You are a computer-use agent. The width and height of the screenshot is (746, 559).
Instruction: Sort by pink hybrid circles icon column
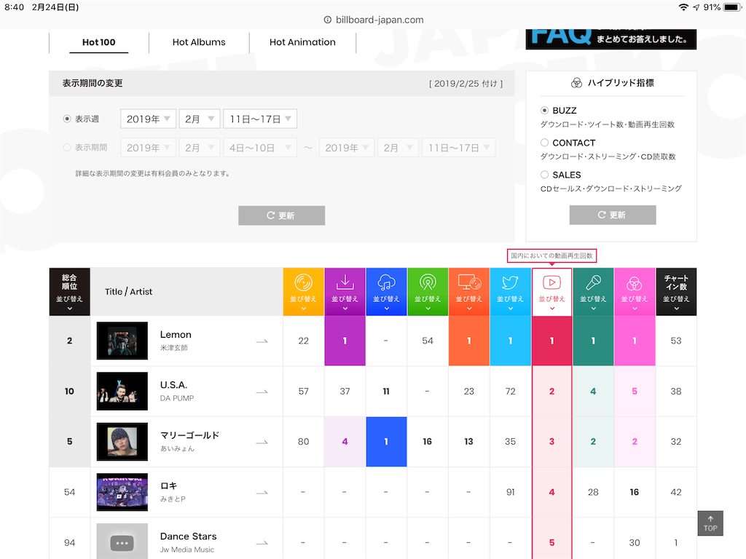[635, 292]
